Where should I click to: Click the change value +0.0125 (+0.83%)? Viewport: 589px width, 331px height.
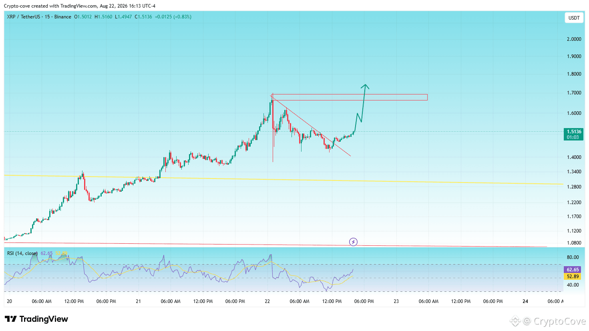click(x=173, y=17)
